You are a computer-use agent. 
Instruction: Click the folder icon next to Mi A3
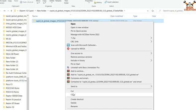click(x=4, y=39)
